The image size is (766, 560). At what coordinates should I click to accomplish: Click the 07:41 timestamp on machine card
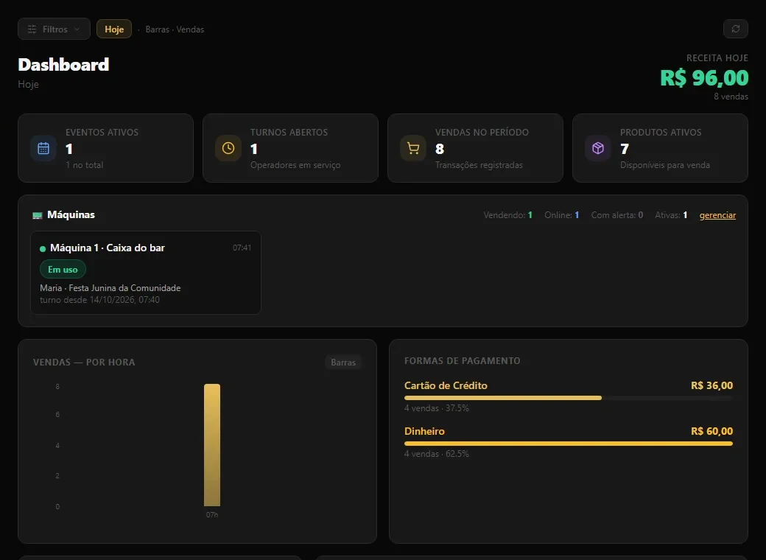coord(242,248)
